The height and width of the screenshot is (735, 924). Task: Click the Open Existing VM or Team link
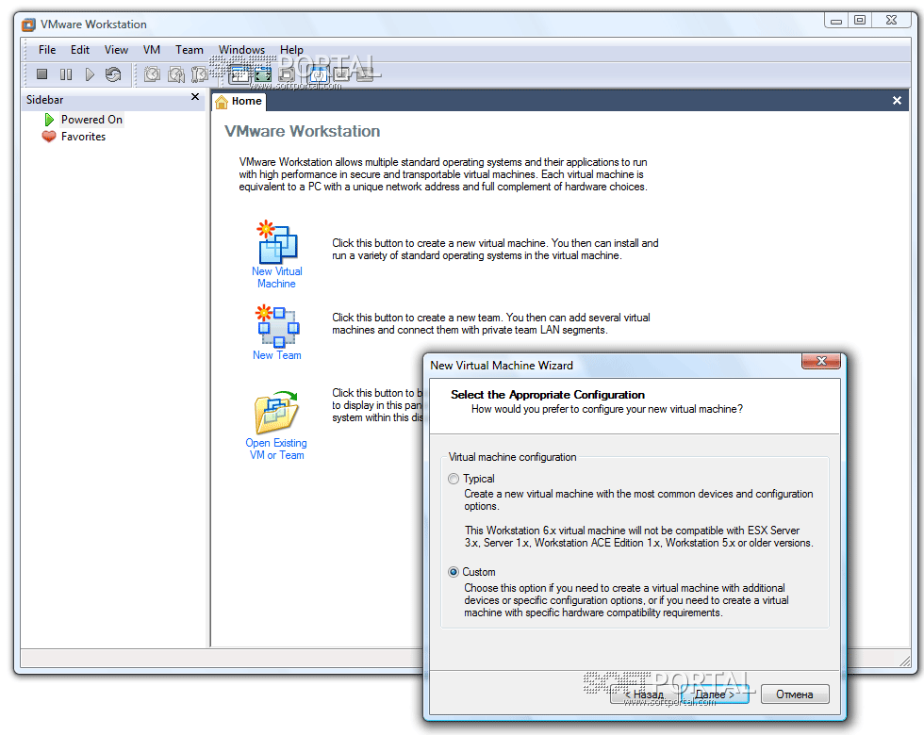pos(276,449)
